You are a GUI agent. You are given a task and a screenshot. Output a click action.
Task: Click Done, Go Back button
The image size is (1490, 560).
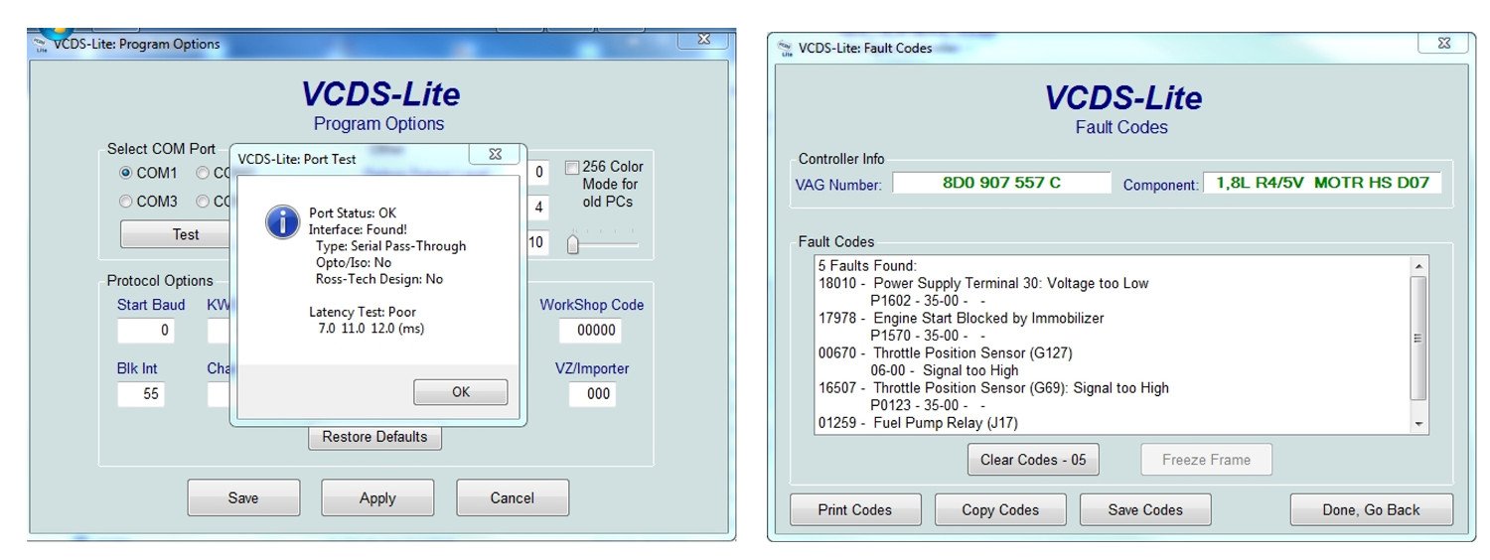point(1371,510)
